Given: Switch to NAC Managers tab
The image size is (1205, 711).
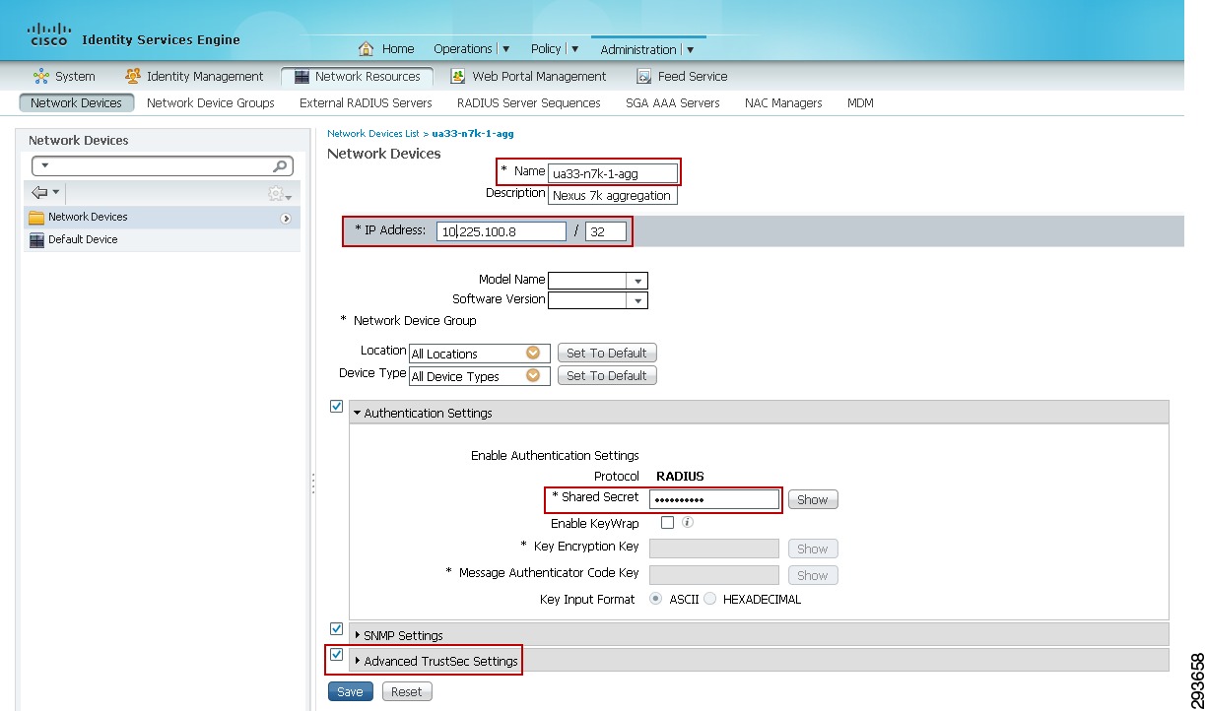Looking at the screenshot, I should click(x=783, y=102).
